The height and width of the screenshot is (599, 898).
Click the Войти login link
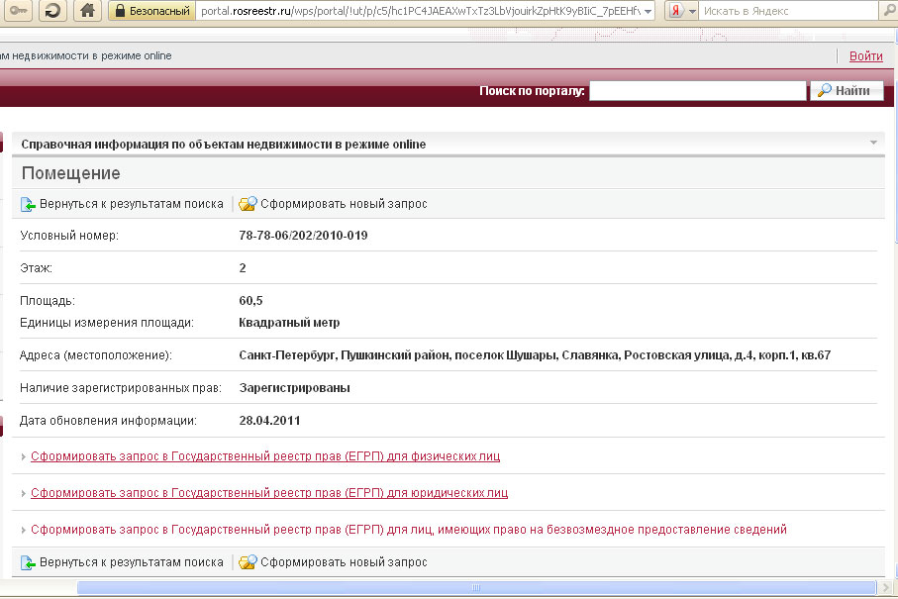coord(865,56)
